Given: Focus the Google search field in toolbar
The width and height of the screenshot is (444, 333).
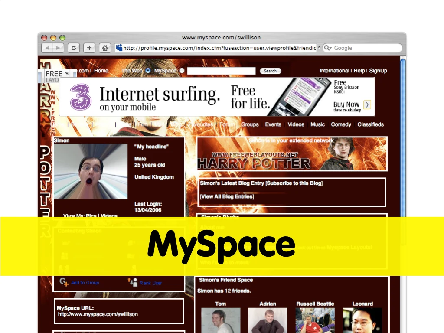Looking at the screenshot, I should [x=363, y=48].
